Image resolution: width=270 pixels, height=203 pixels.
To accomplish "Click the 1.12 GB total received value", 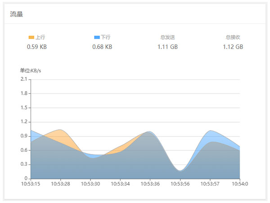I will point(233,47).
